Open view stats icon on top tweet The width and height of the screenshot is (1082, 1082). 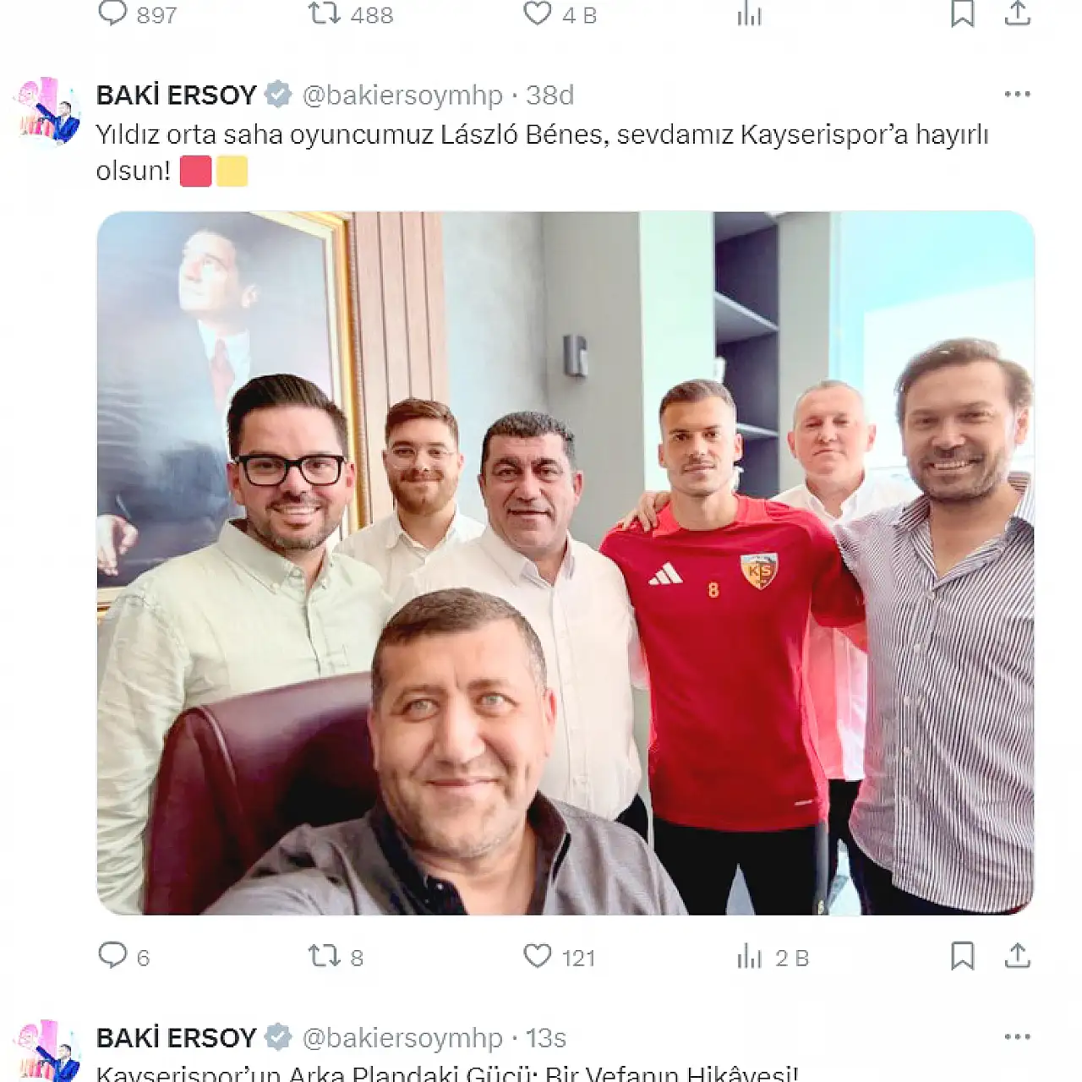[x=750, y=14]
